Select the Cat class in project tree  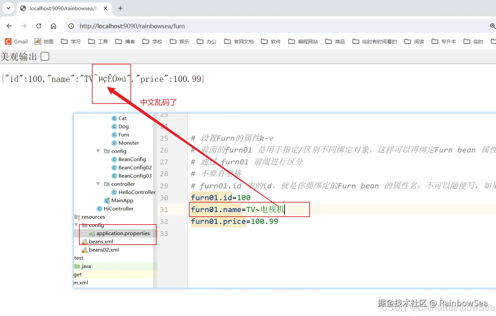click(x=119, y=118)
